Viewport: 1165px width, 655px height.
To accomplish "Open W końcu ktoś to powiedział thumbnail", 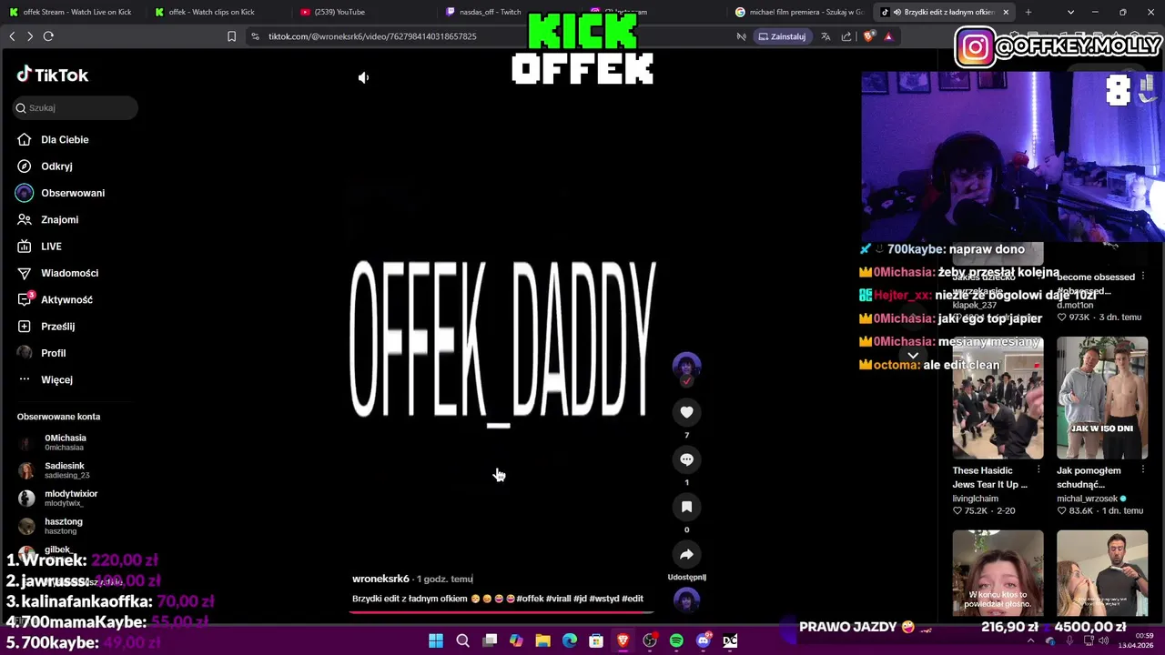I will pyautogui.click(x=998, y=573).
